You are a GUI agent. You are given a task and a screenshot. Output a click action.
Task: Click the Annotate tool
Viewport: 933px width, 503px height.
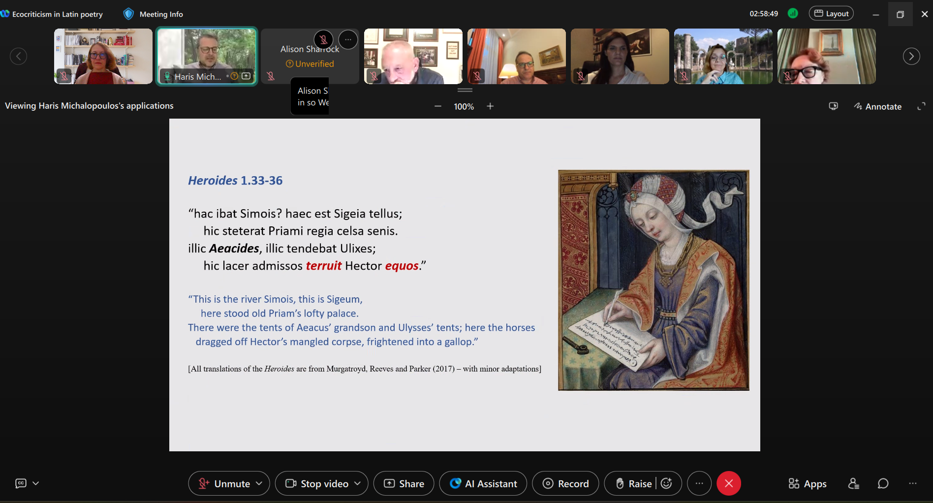(x=878, y=106)
